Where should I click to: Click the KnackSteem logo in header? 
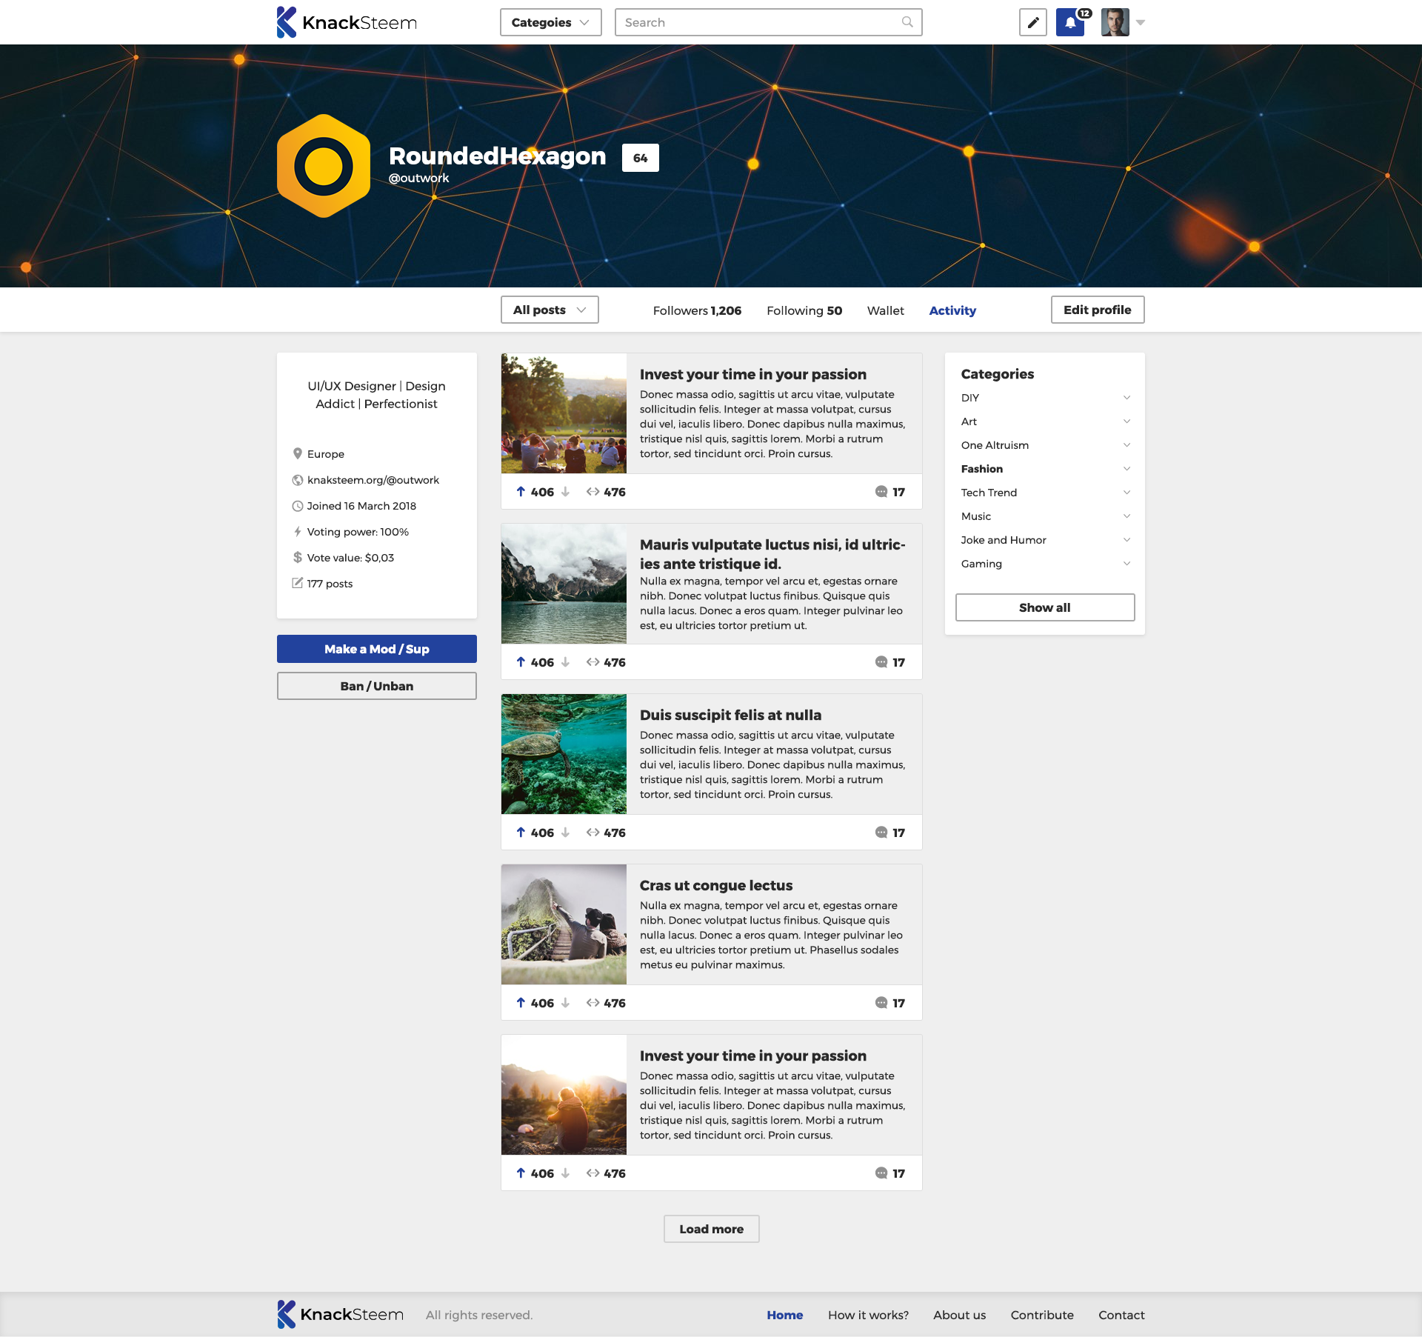point(347,22)
